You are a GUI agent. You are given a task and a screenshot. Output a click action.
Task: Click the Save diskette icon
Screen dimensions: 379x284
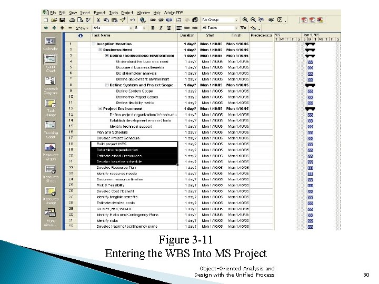(x=62, y=20)
